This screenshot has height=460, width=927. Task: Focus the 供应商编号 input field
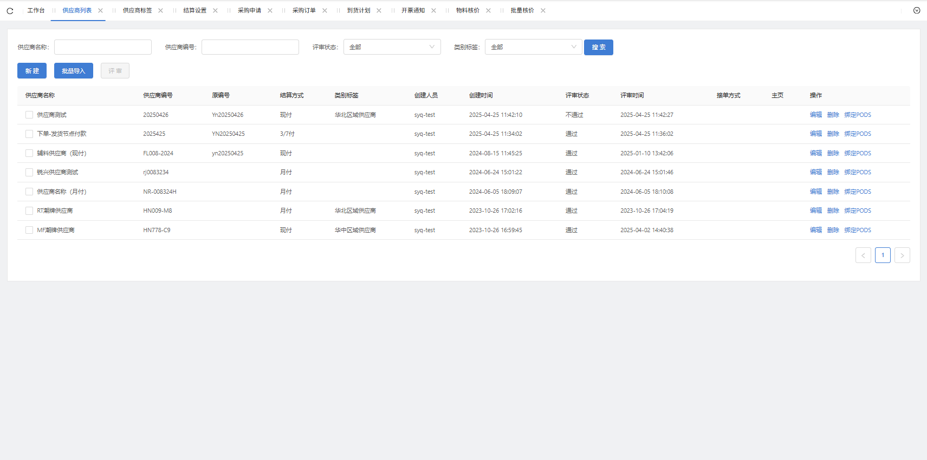250,47
